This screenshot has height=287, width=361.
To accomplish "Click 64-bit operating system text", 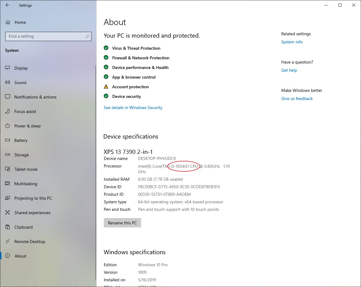I will point(160,202).
